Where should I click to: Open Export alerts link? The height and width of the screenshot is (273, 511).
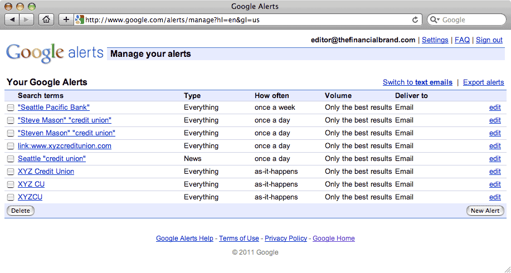(483, 82)
